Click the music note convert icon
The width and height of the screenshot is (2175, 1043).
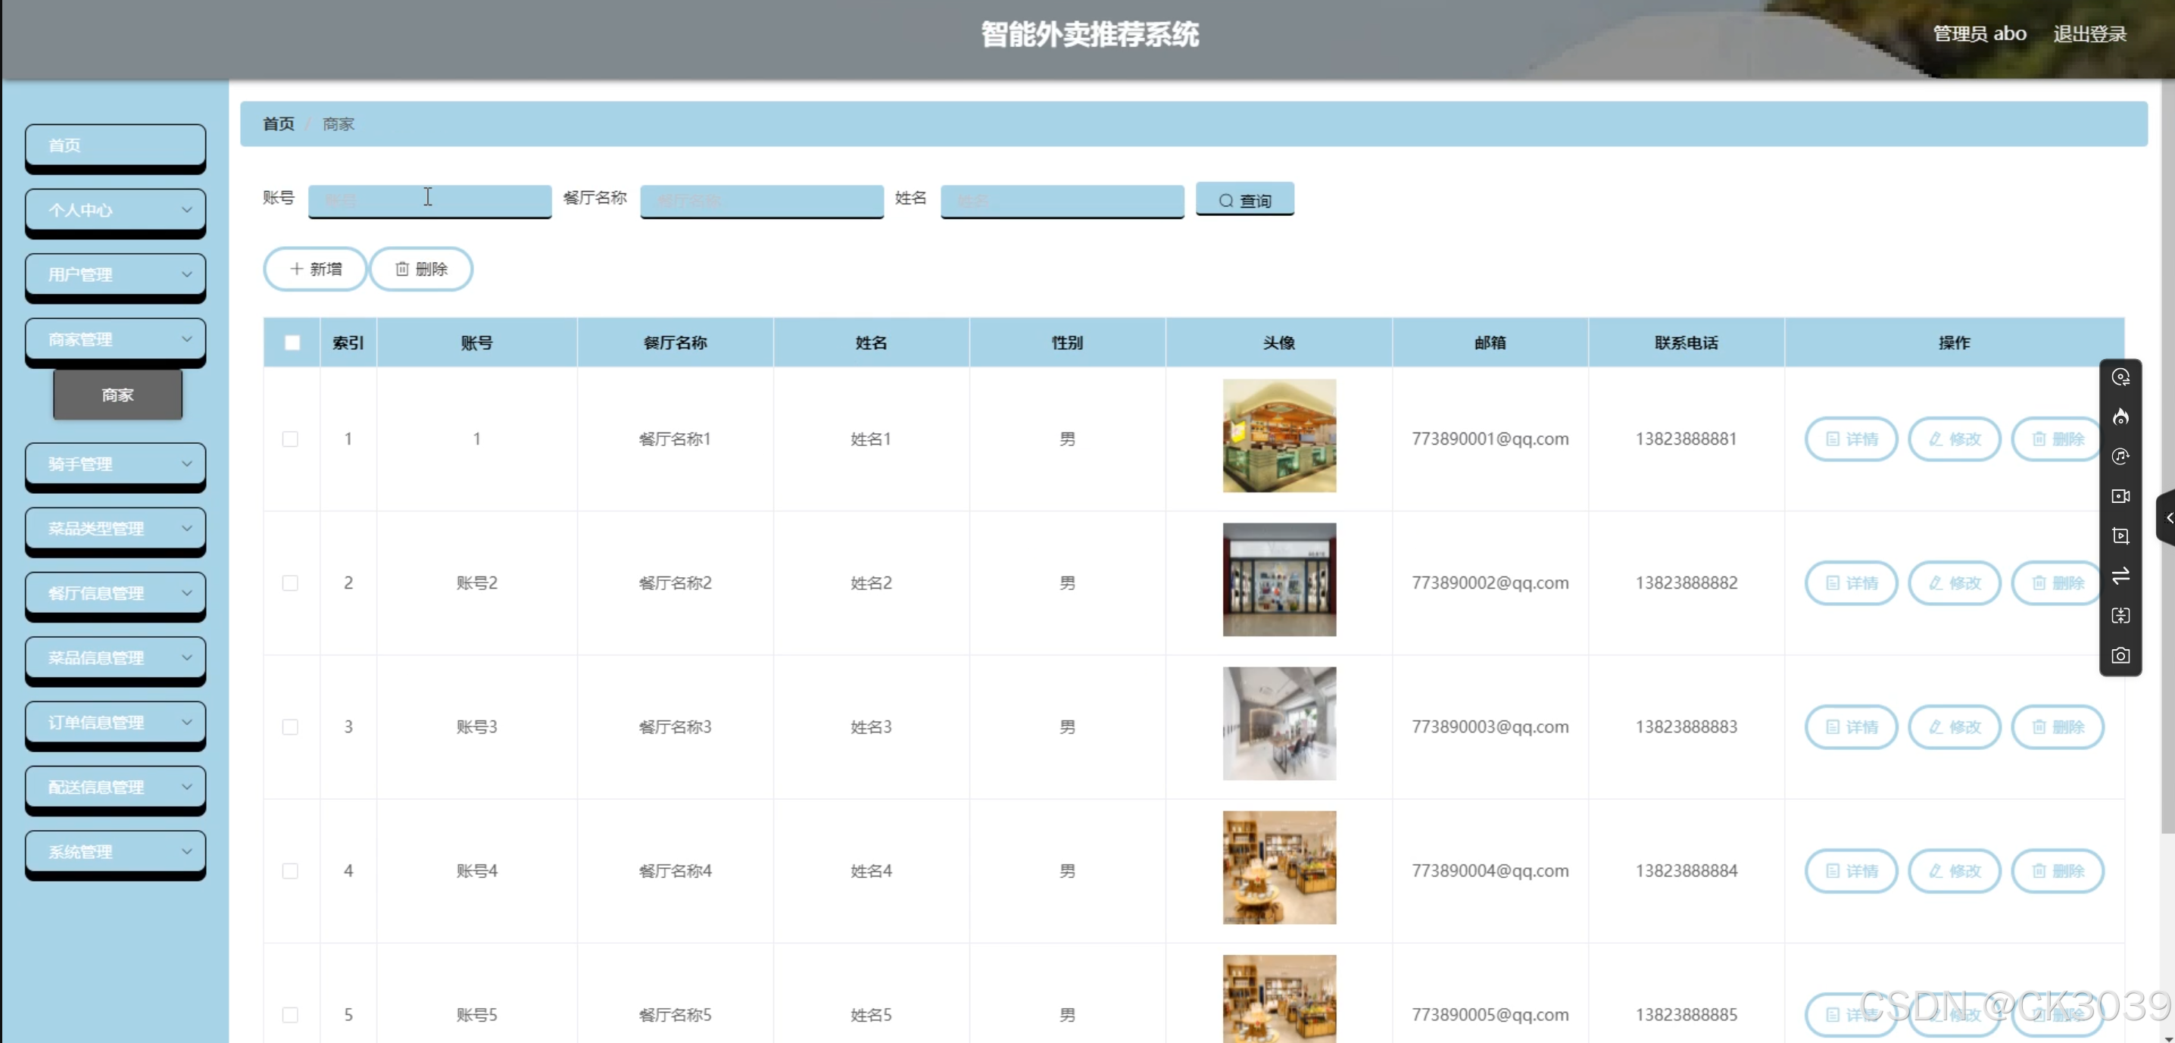[2120, 457]
